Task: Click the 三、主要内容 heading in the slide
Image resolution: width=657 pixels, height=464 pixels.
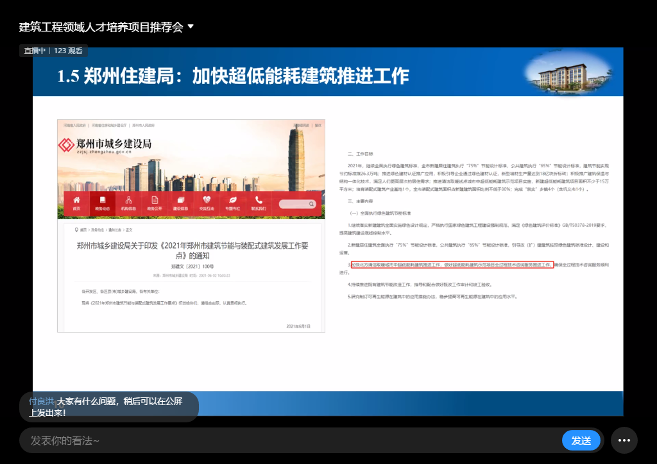Action: coord(360,201)
